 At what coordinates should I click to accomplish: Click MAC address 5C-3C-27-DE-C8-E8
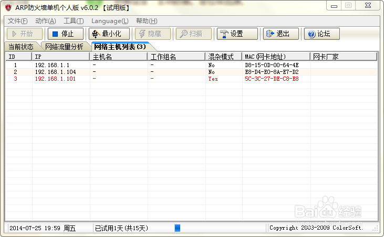tap(272, 79)
